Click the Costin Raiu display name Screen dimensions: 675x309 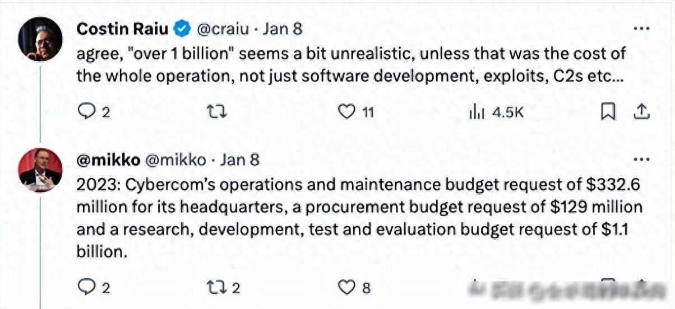(122, 29)
